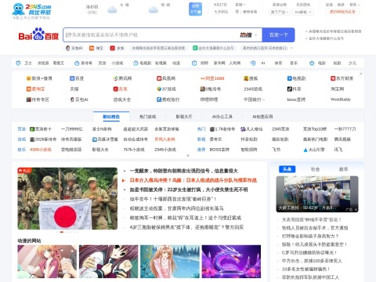Open the mailbox selector dropdown
Screen dimensions: 376x282
pos(303,12)
